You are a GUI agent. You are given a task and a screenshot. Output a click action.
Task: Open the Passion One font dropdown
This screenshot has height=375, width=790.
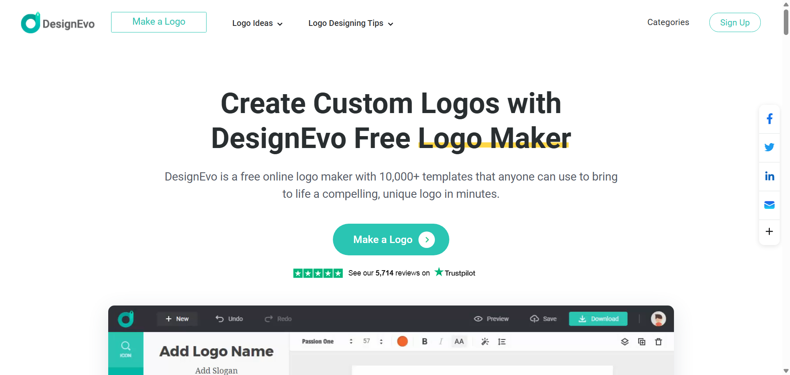[x=328, y=341]
